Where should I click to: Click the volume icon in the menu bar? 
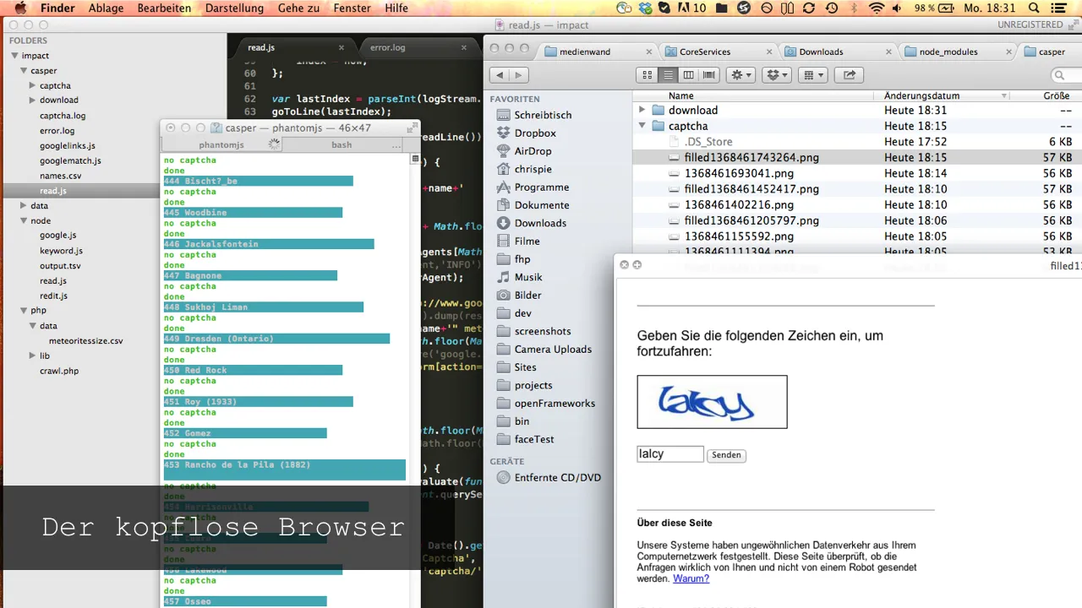pyautogui.click(x=898, y=8)
